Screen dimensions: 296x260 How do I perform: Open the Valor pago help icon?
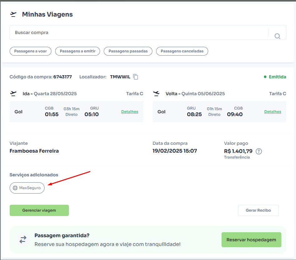click(259, 151)
